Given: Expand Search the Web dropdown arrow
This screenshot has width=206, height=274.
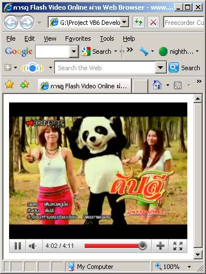Looking at the screenshot, I should (161, 67).
